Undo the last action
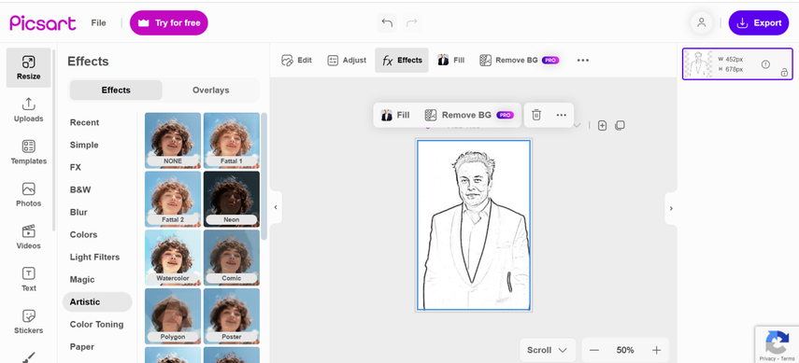 [387, 23]
